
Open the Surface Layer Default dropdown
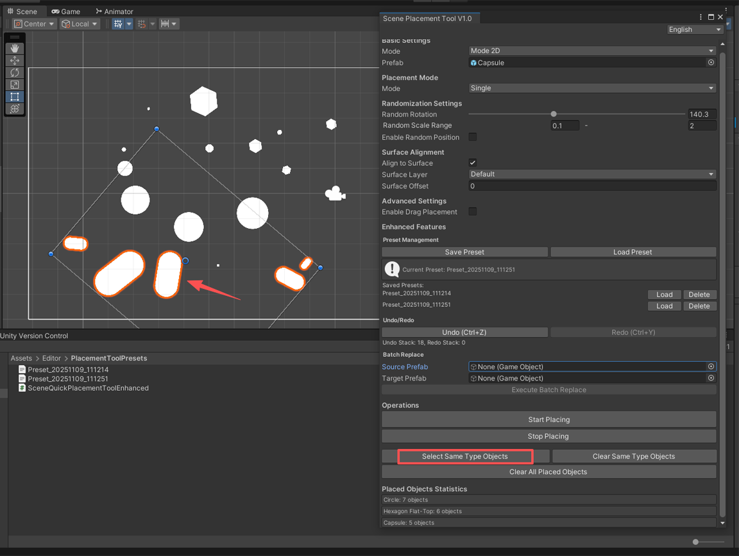pos(592,174)
